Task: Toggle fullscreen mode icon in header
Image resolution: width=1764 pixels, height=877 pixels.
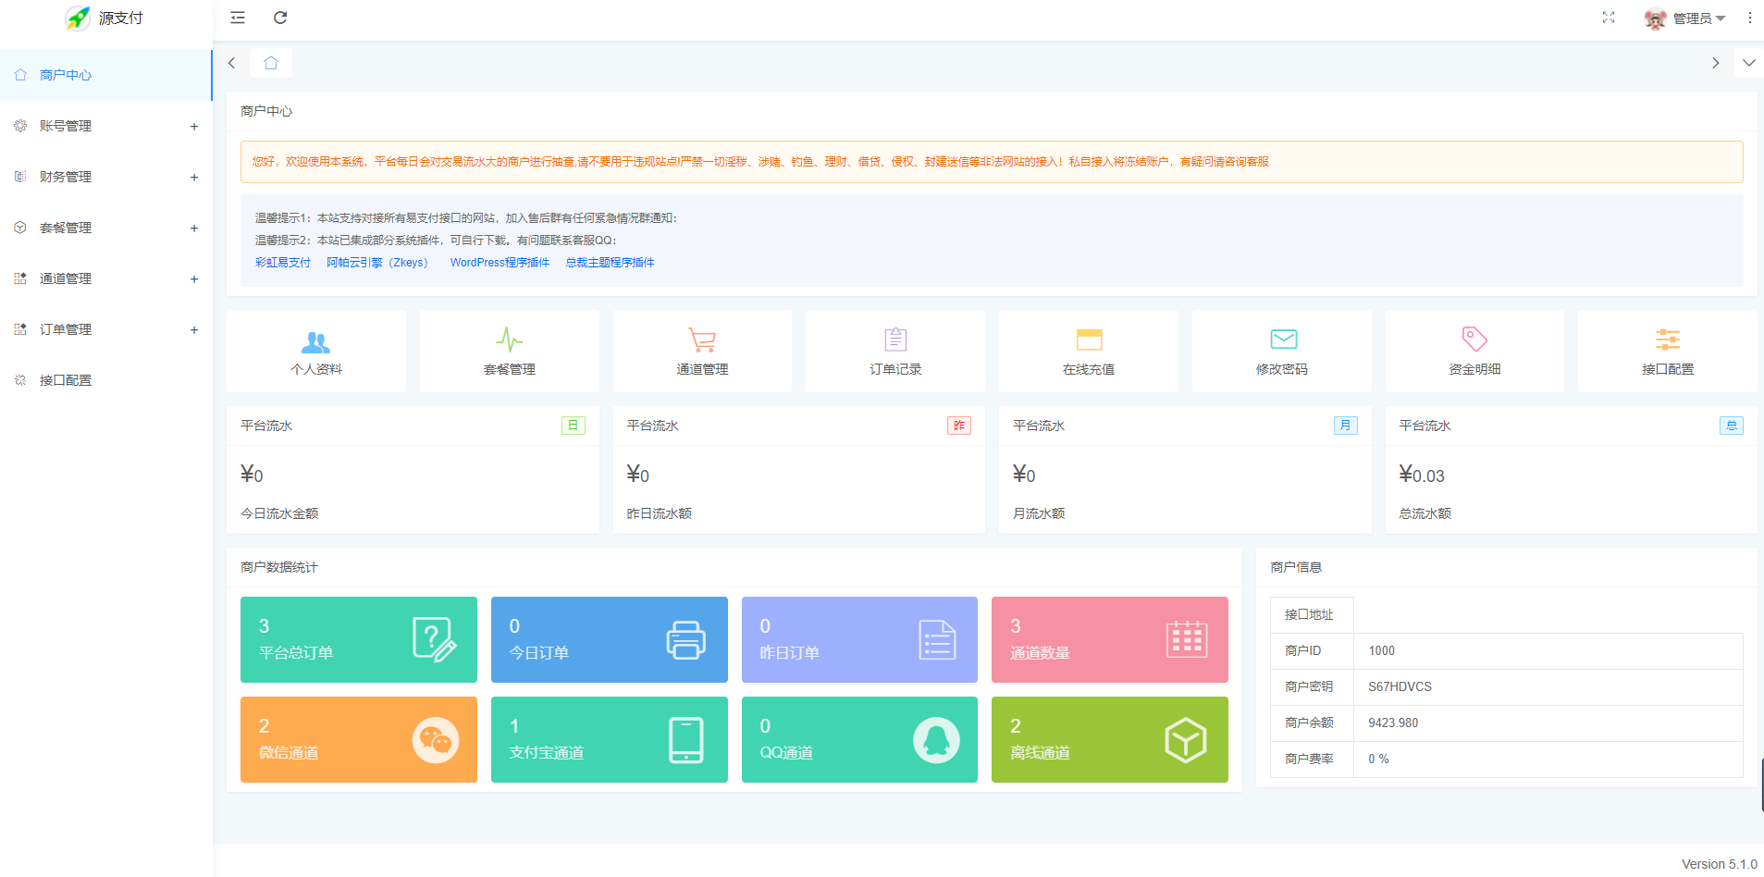Action: pyautogui.click(x=1609, y=18)
